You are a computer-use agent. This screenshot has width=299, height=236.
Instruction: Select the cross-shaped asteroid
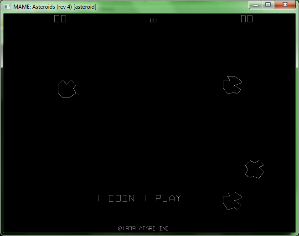point(254,169)
